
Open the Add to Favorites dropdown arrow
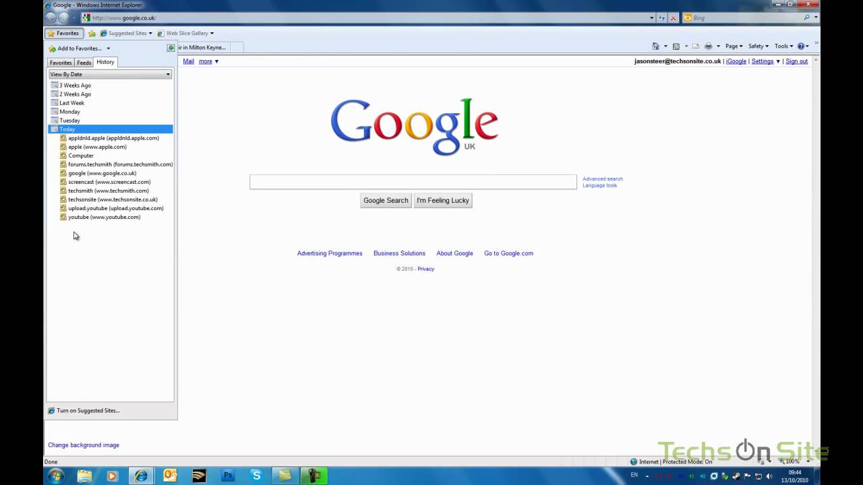tap(108, 48)
